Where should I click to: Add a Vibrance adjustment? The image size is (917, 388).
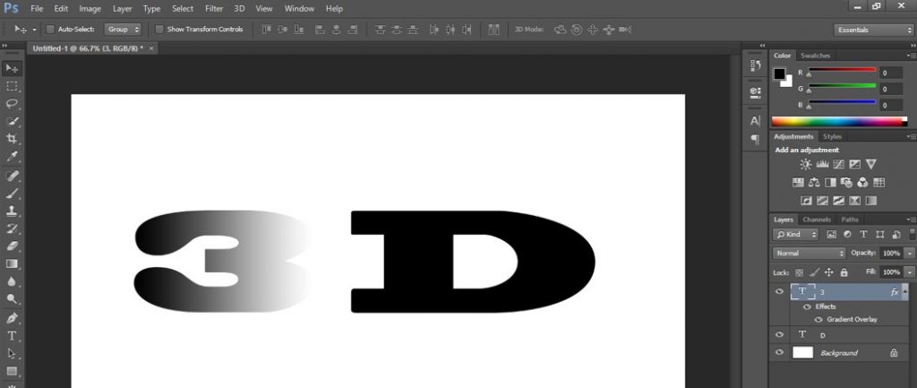coord(870,165)
